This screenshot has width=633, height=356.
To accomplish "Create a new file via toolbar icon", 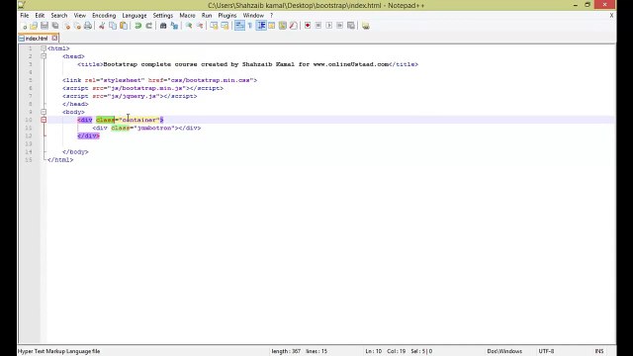I will pyautogui.click(x=24, y=26).
